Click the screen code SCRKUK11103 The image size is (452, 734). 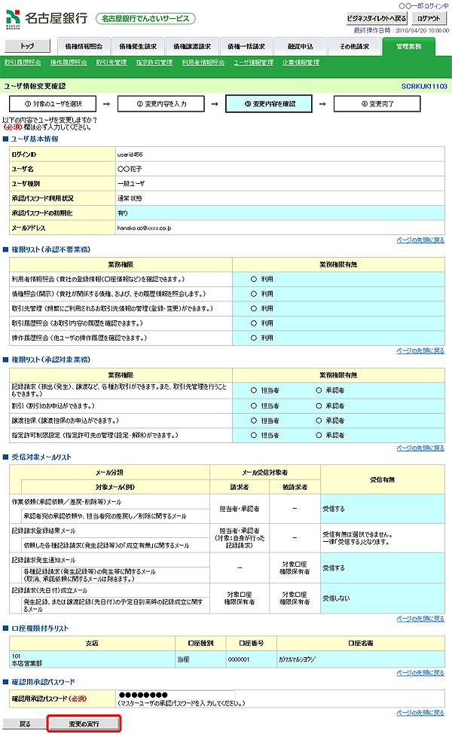424,86
